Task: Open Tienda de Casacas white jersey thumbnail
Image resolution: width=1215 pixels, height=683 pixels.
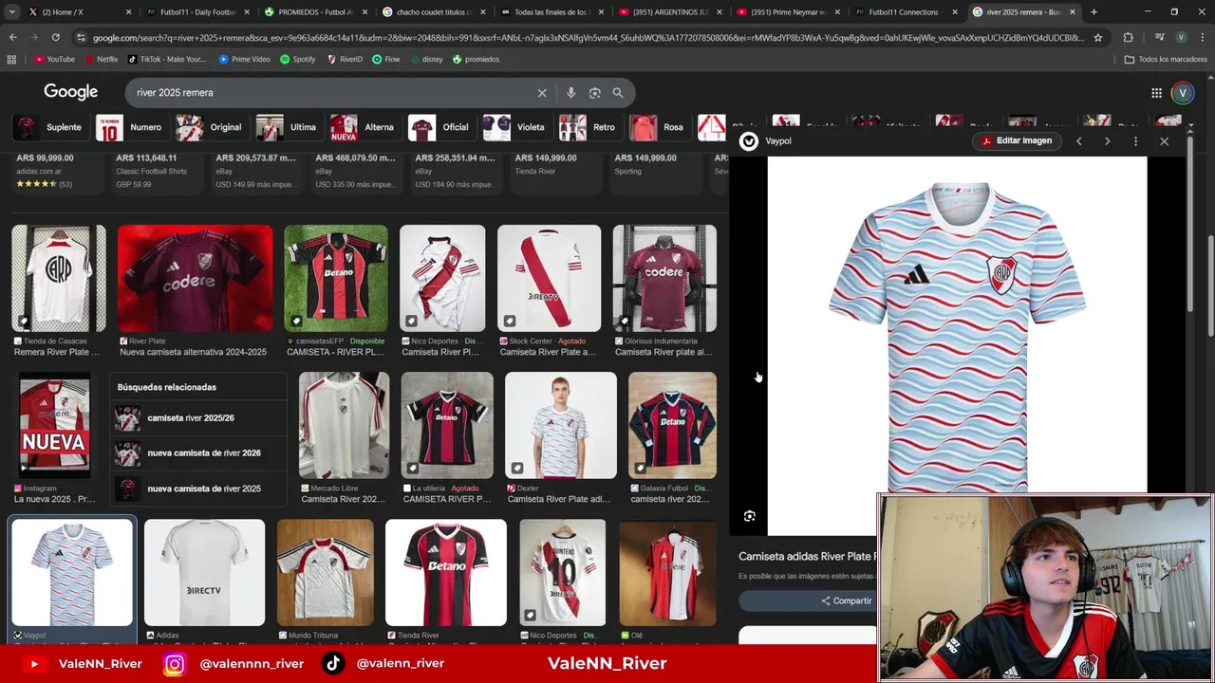Action: [59, 279]
